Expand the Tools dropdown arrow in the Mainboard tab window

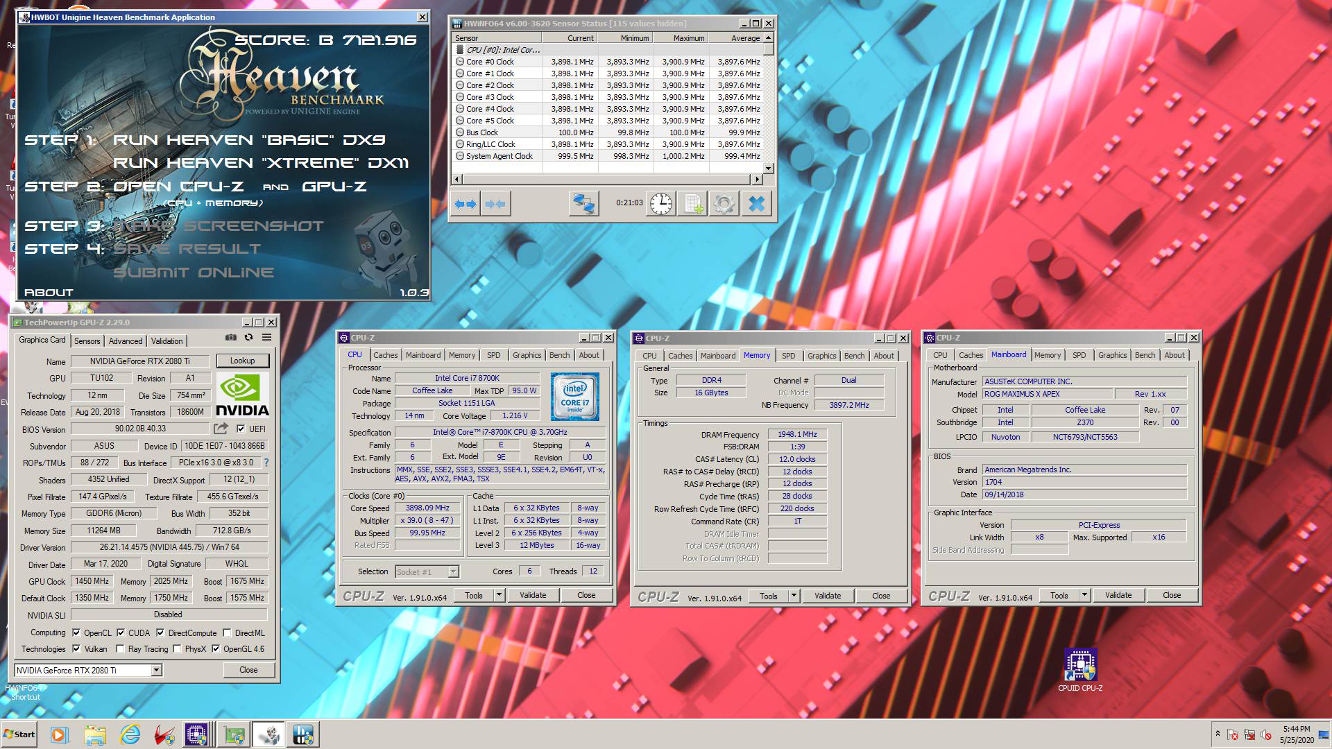click(1084, 595)
